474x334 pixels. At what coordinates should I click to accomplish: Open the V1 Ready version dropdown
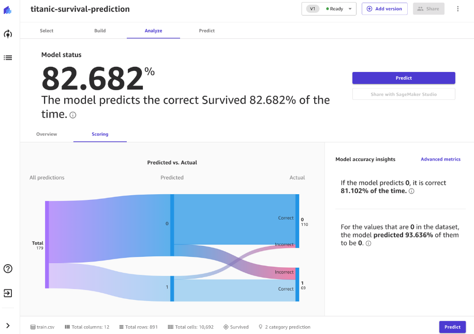click(x=329, y=9)
